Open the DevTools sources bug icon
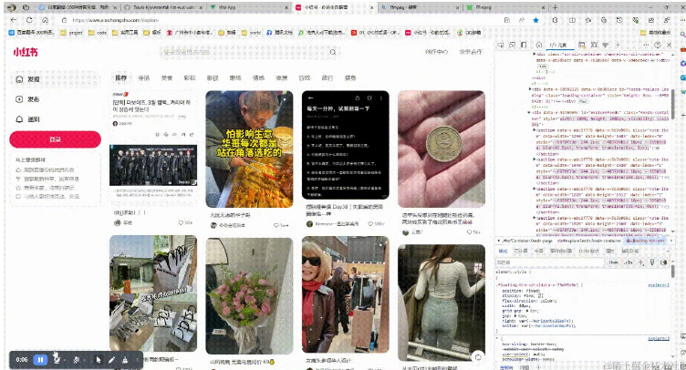 tap(594, 45)
